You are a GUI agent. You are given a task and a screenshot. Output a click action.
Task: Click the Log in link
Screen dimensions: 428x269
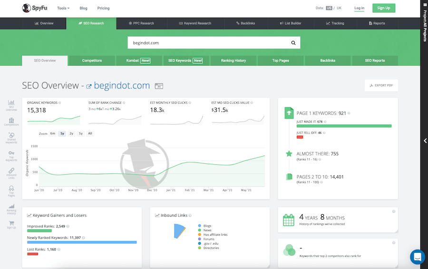point(359,8)
